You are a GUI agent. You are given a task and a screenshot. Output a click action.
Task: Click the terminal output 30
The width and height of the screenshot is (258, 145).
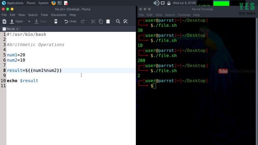click(140, 31)
